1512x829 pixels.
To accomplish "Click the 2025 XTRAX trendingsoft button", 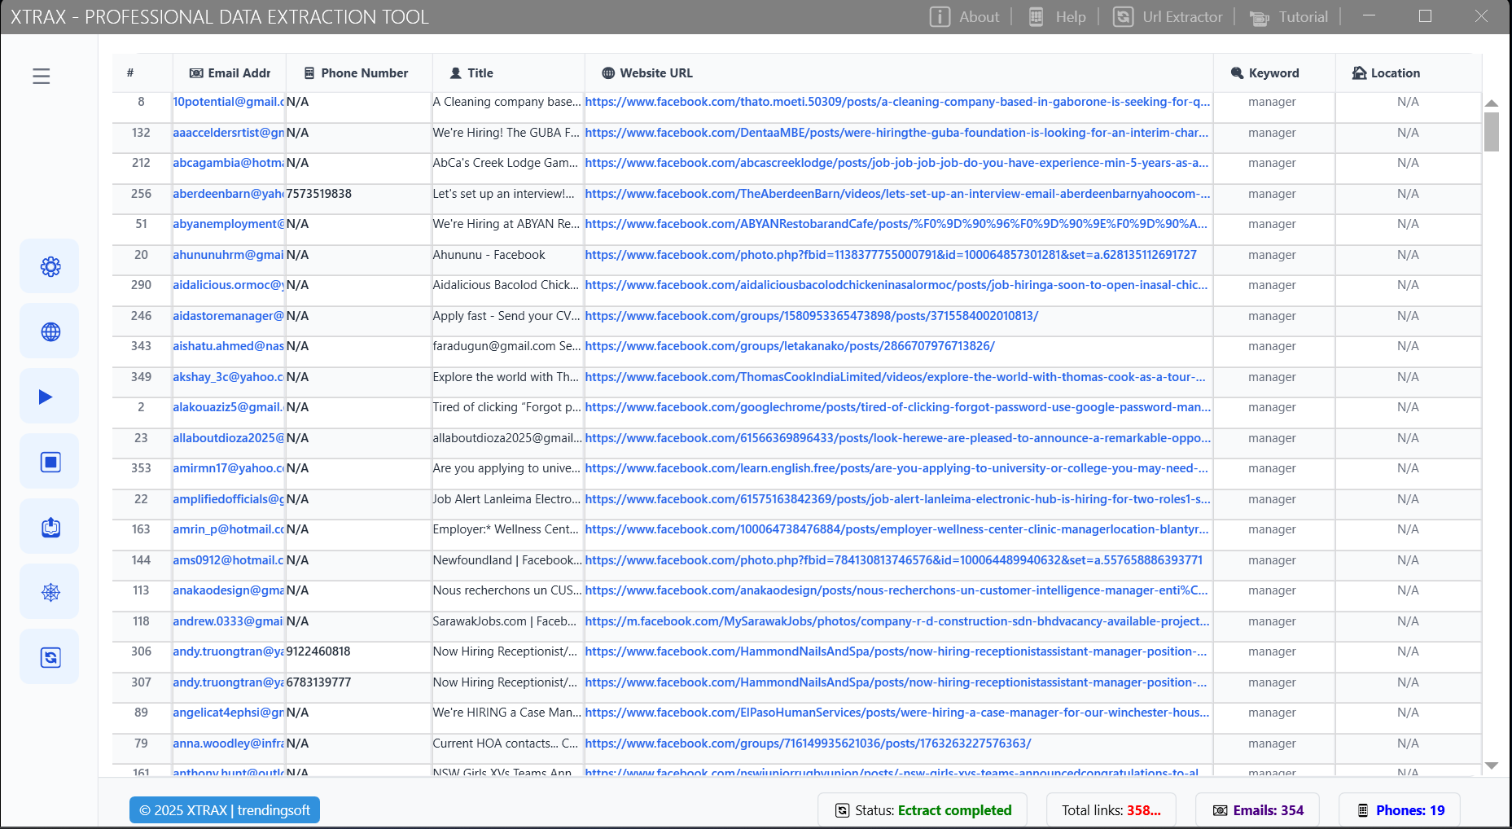I will tap(224, 809).
